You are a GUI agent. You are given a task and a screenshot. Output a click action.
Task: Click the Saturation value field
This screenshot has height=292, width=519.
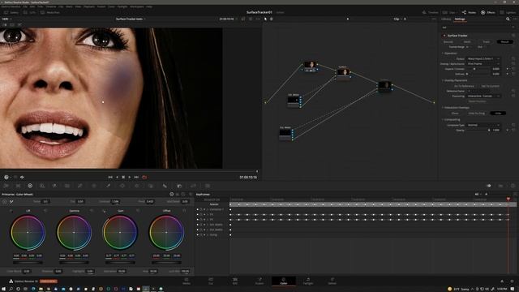pyautogui.click(x=122, y=271)
